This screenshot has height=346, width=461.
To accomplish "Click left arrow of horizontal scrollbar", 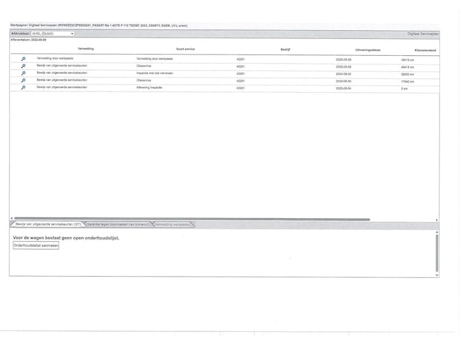I will point(11,219).
